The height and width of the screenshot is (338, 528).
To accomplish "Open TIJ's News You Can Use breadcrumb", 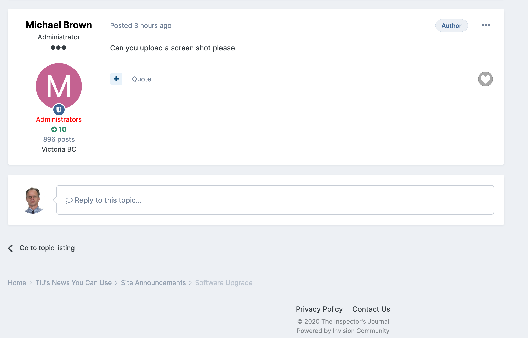I will click(x=73, y=283).
